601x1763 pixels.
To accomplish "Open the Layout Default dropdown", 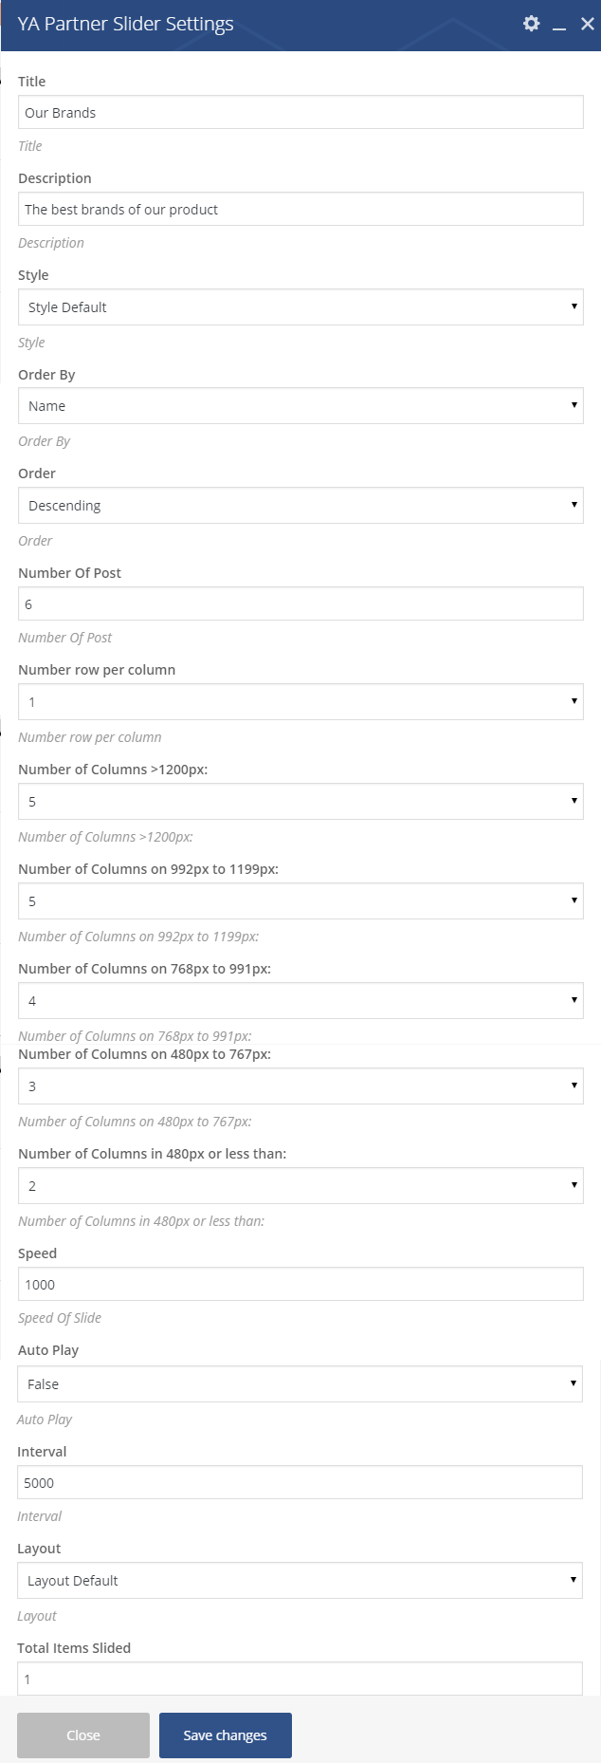I will [300, 1581].
